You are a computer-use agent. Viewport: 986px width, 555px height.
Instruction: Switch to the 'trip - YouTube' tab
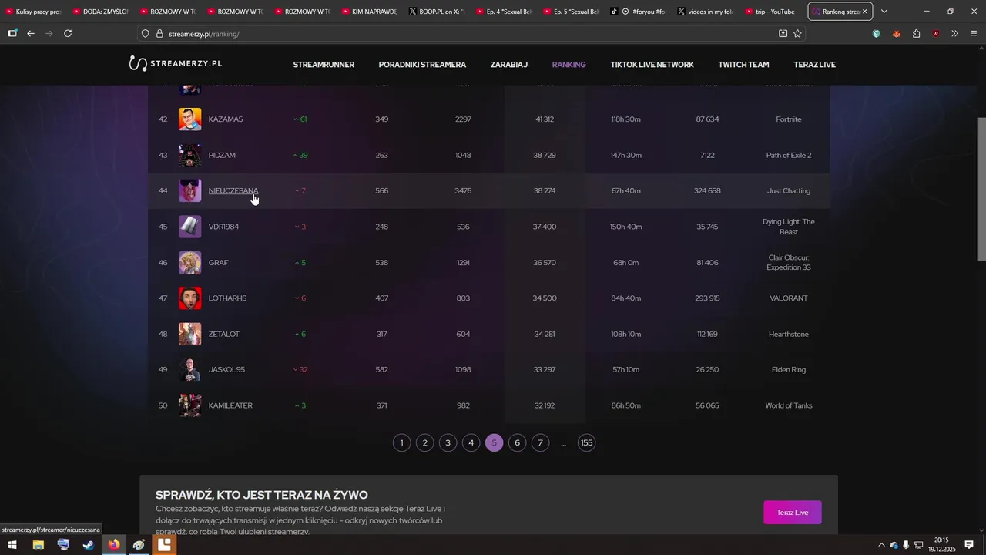coord(770,12)
